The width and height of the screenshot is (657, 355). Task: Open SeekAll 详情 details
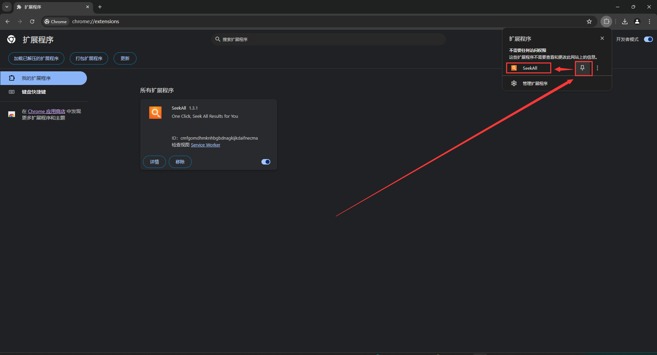pos(154,162)
